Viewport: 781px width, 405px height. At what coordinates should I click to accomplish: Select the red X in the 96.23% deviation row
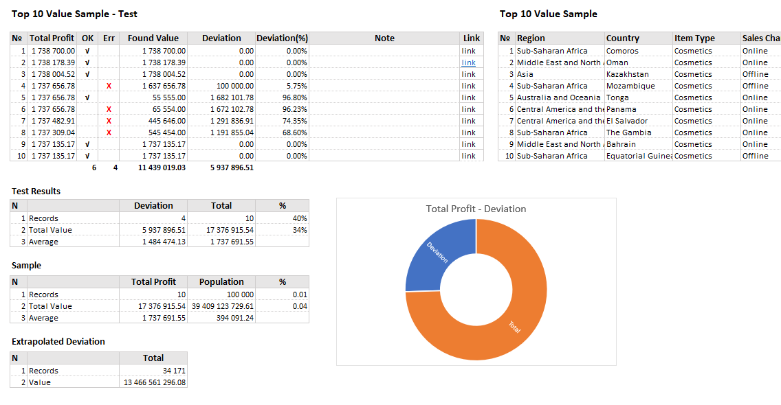pyautogui.click(x=109, y=109)
